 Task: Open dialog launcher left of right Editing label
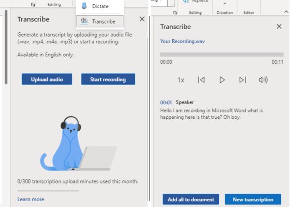pos(175,12)
